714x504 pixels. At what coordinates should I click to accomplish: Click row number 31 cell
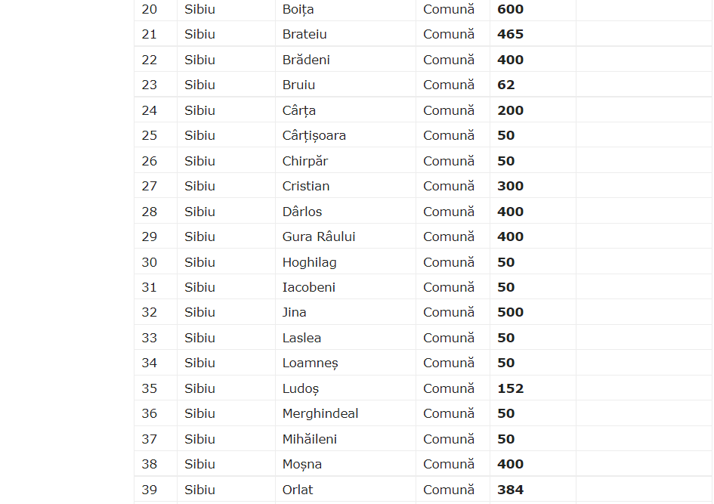[150, 287]
